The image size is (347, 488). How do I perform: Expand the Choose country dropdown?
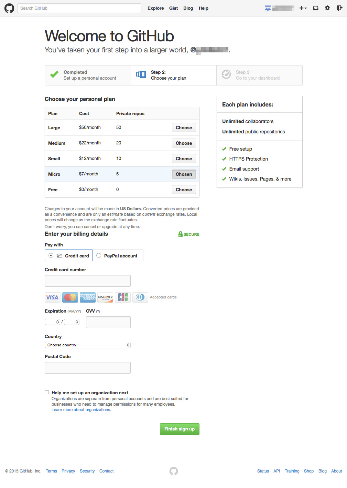pyautogui.click(x=88, y=345)
